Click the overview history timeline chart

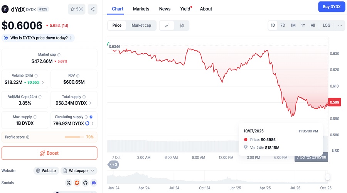[x=217, y=177]
